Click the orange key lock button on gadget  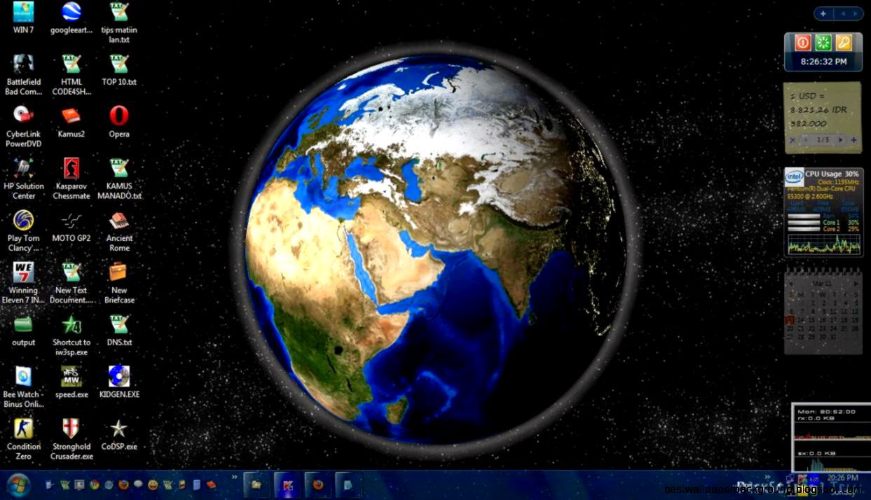click(x=844, y=43)
